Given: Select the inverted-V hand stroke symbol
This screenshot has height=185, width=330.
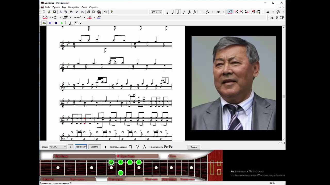Looking at the screenshot, I should tap(144, 147).
